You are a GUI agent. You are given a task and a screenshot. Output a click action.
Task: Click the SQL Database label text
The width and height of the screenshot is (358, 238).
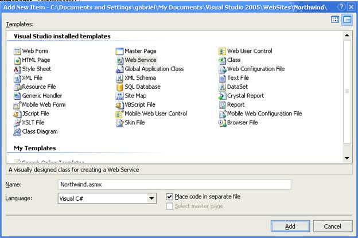click(x=142, y=87)
